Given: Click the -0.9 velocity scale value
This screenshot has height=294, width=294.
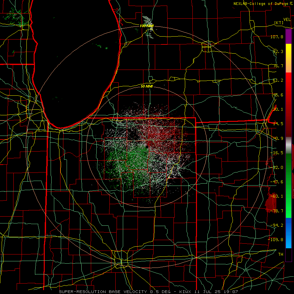Looking at the screenshot, I should pos(278,139).
